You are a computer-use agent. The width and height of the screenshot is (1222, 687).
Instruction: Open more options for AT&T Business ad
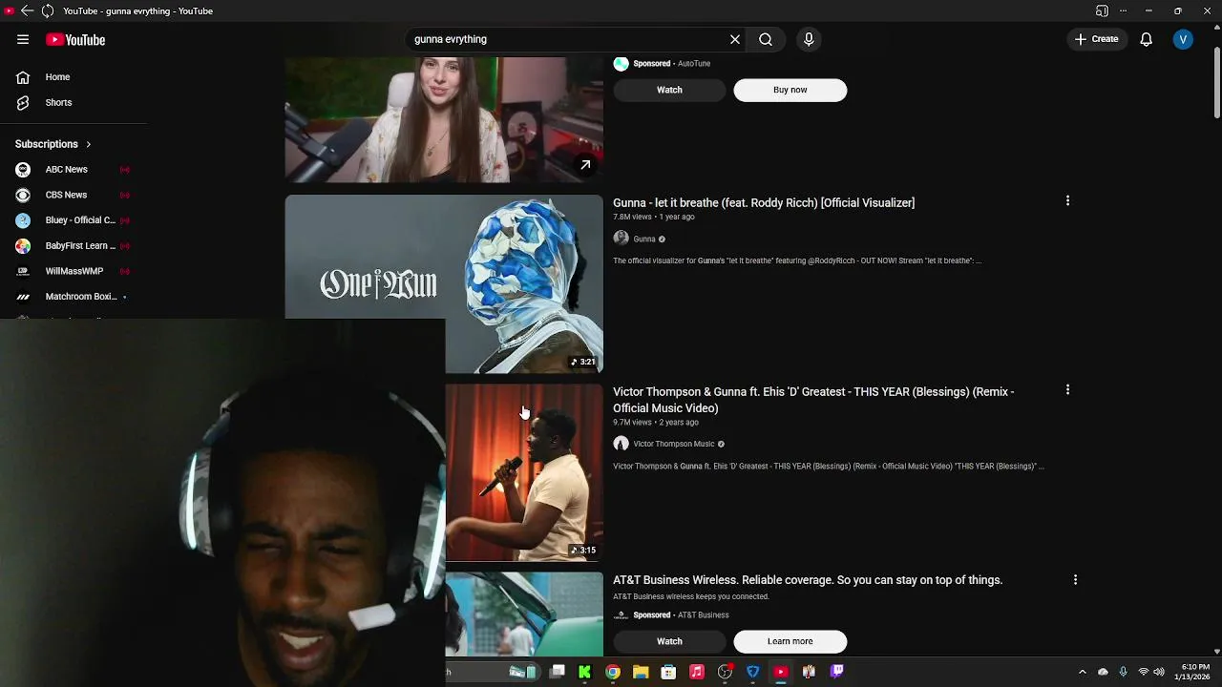(1075, 579)
